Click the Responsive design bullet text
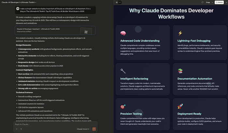This screenshot has height=133, width=228. pyautogui.click(x=36, y=62)
